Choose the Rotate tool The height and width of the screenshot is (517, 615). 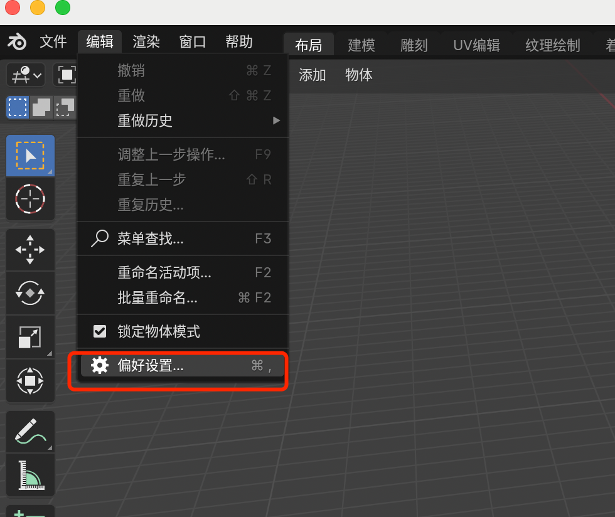(x=29, y=293)
